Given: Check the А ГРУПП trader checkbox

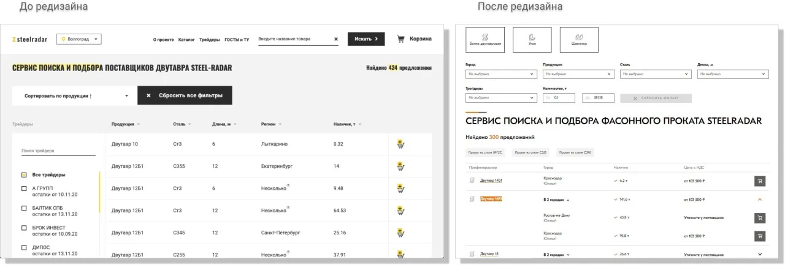Looking at the screenshot, I should point(24,188).
